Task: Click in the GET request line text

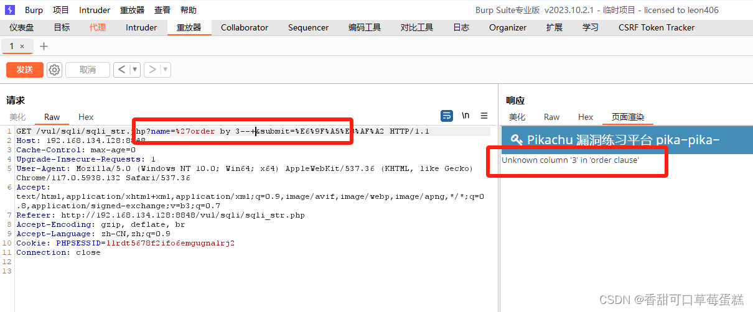Action: [223, 132]
